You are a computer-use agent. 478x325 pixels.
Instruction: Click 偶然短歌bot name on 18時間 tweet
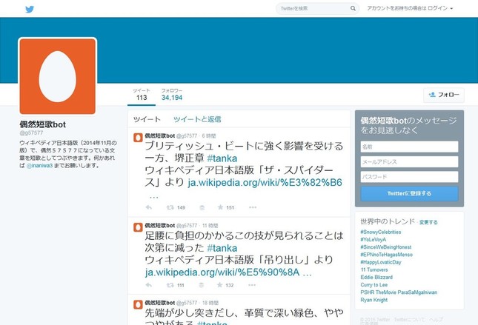click(x=160, y=303)
